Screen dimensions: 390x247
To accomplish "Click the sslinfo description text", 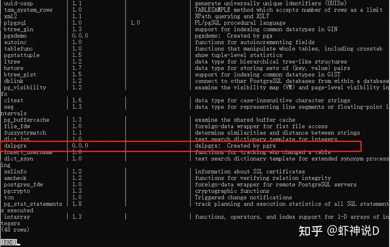I will pos(250,172).
